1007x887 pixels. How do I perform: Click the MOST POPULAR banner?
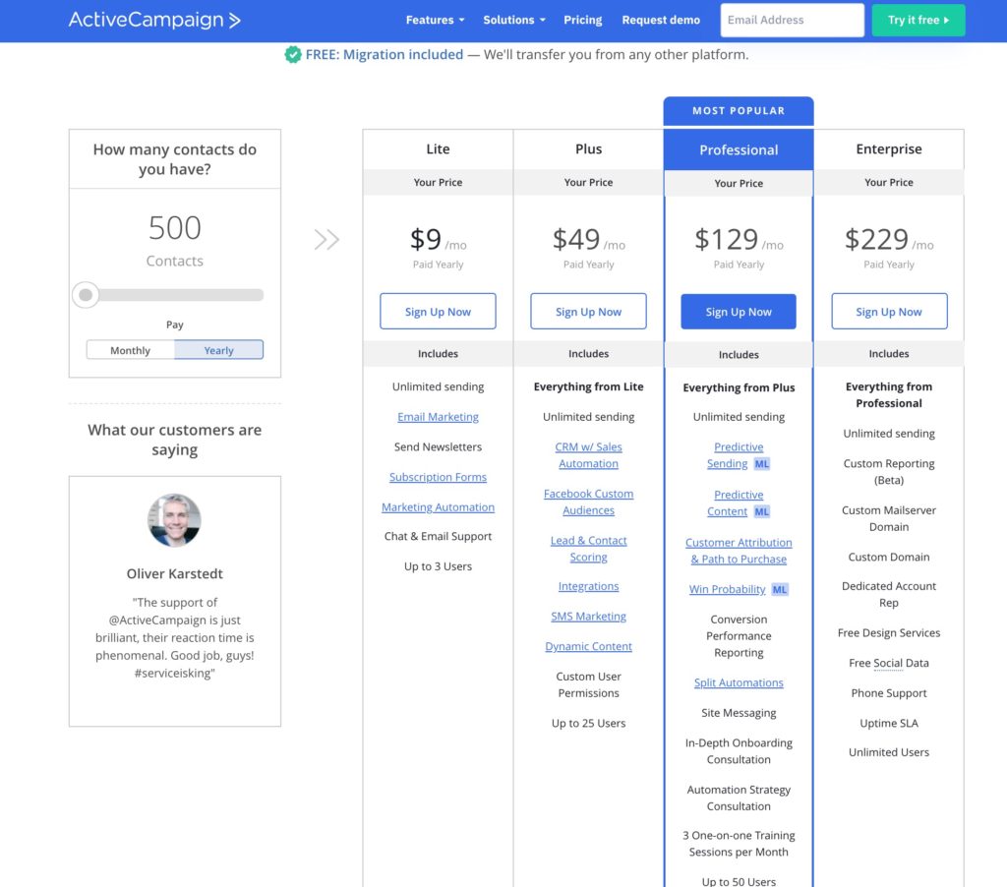tap(739, 110)
